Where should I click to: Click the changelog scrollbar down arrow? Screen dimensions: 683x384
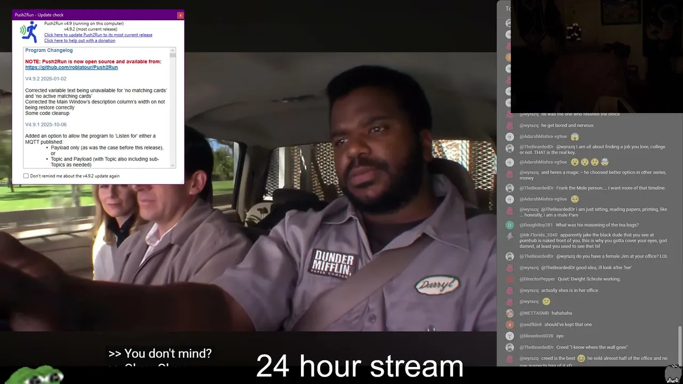[172, 165]
